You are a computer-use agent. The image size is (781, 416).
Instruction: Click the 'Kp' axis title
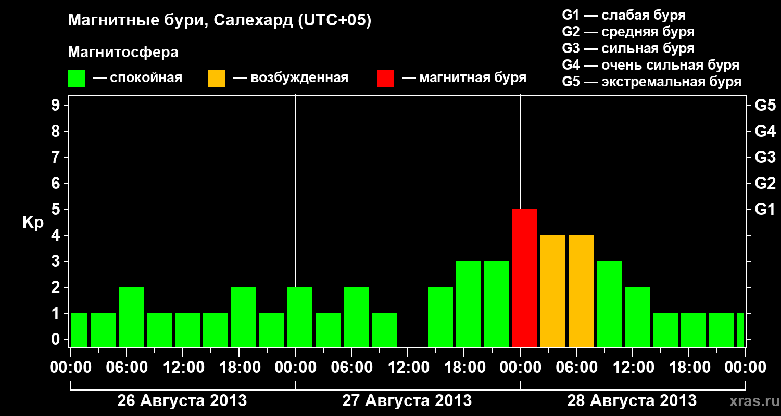pyautogui.click(x=33, y=223)
